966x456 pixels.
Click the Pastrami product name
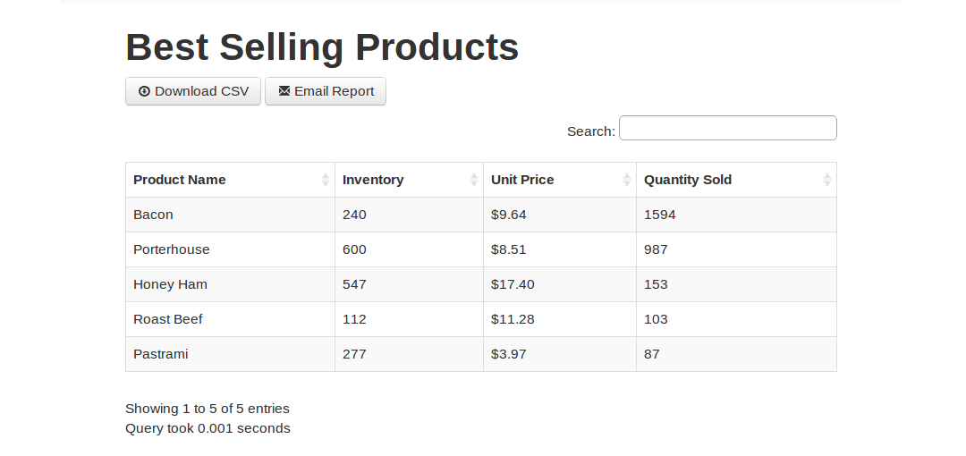pos(161,354)
